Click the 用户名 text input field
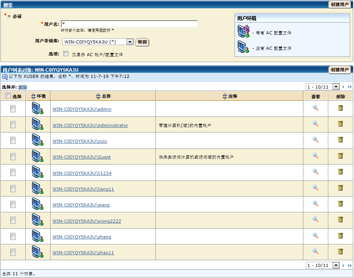The image size is (354, 278). click(x=129, y=24)
